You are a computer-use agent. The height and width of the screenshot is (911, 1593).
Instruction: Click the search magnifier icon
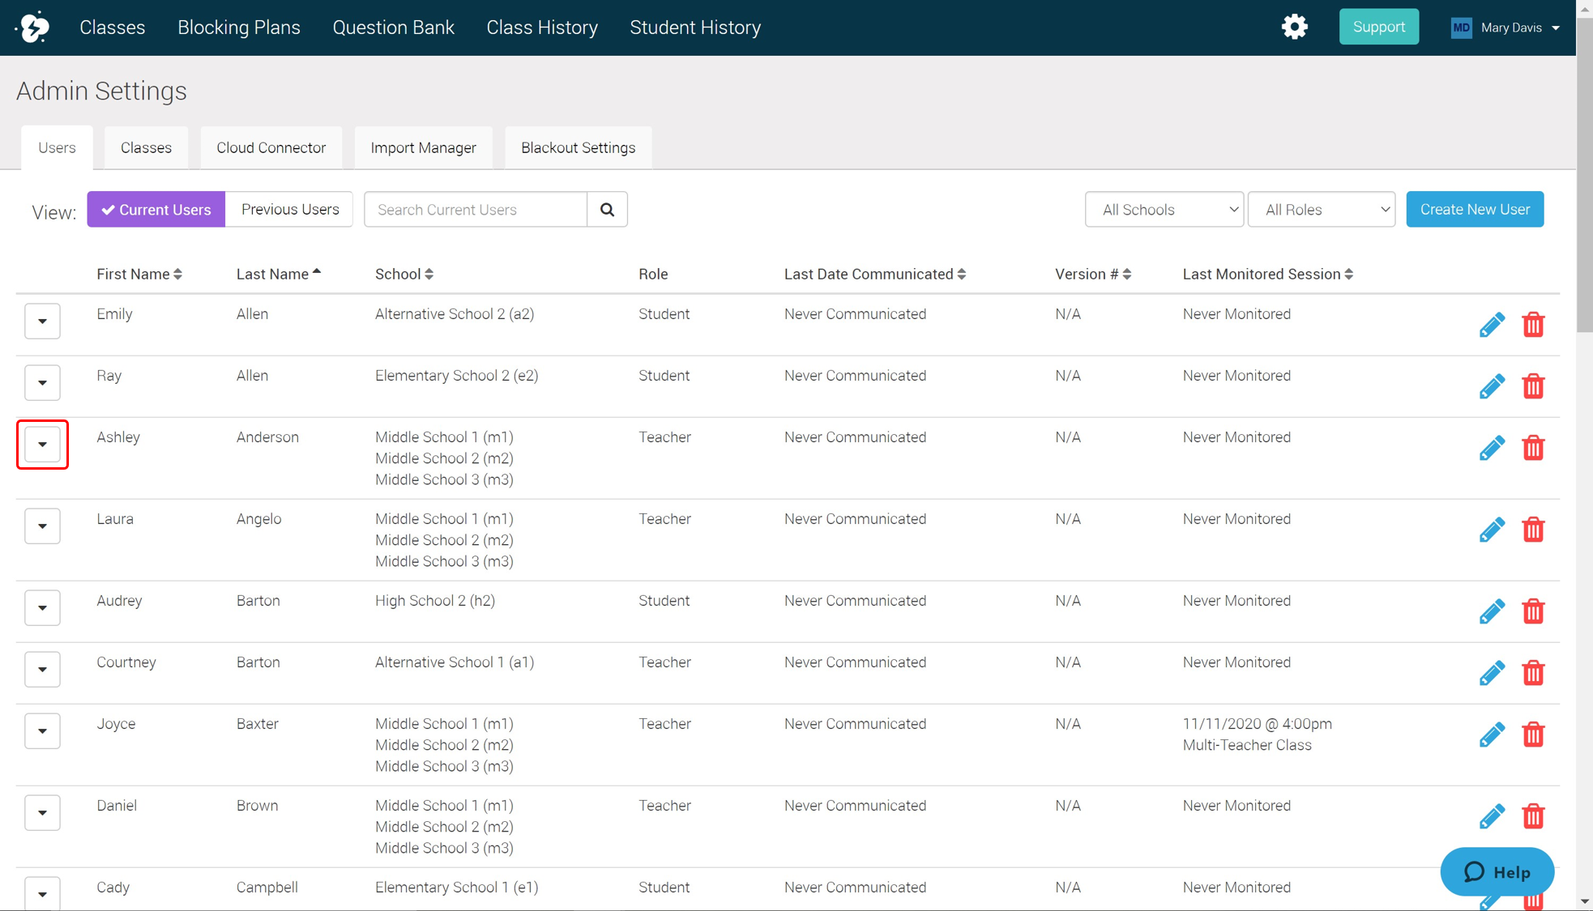(x=607, y=210)
